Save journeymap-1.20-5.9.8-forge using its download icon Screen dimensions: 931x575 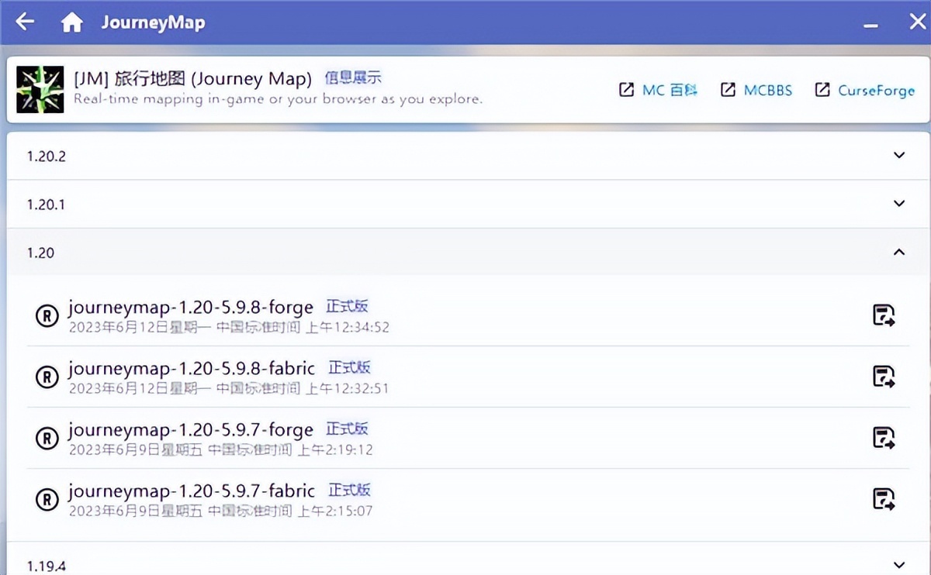pyautogui.click(x=884, y=315)
